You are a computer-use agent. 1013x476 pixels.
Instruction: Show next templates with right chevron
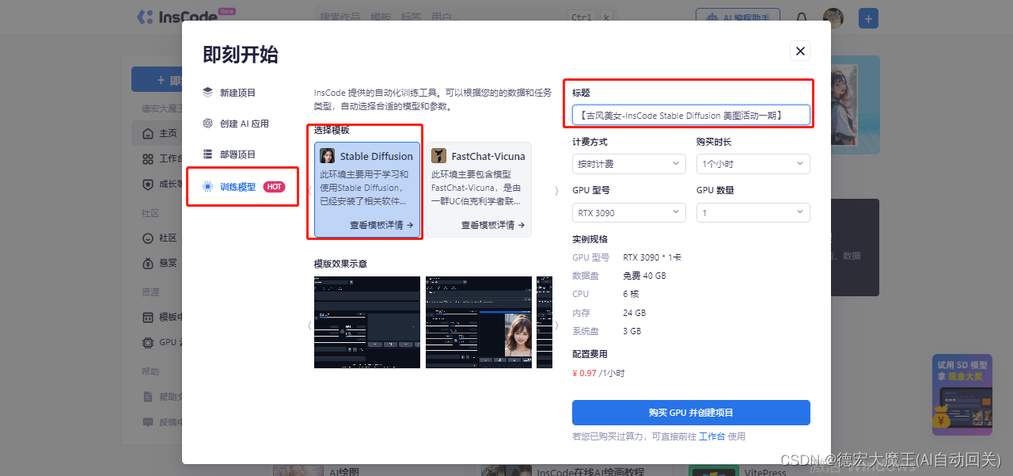click(556, 191)
